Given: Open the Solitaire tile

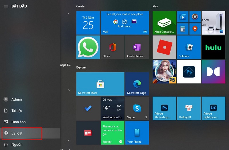Looking at the screenshot, I should tap(189, 47).
